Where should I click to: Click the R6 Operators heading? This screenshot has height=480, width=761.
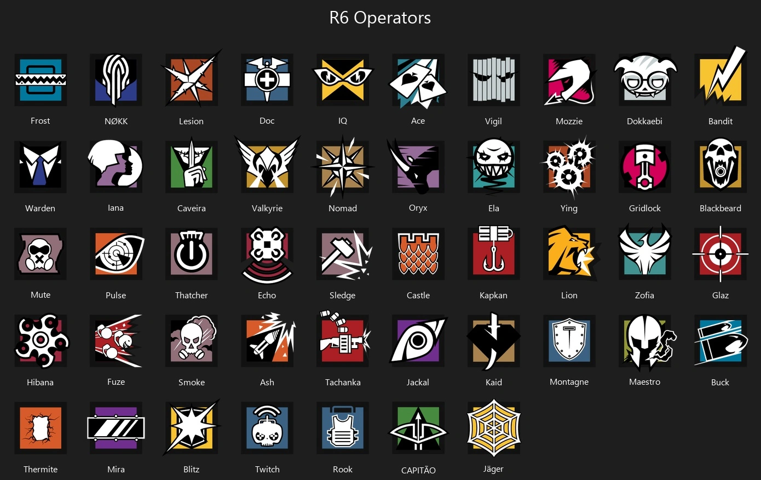coord(380,18)
